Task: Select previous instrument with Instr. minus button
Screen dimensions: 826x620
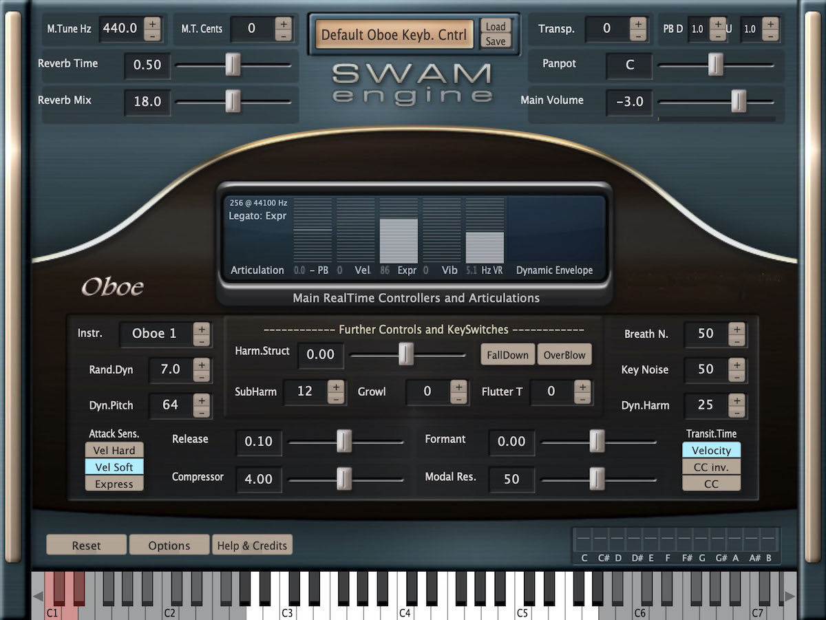Action: 201,340
